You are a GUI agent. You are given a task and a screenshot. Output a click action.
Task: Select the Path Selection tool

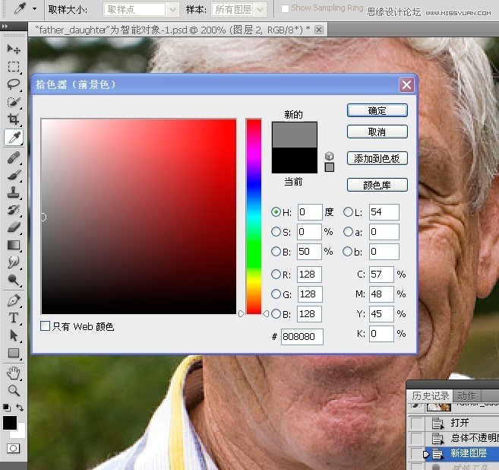(14, 335)
